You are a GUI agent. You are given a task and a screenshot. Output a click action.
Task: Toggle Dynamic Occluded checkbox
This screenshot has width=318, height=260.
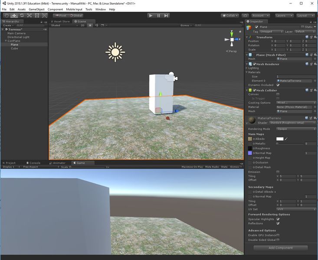(278, 85)
